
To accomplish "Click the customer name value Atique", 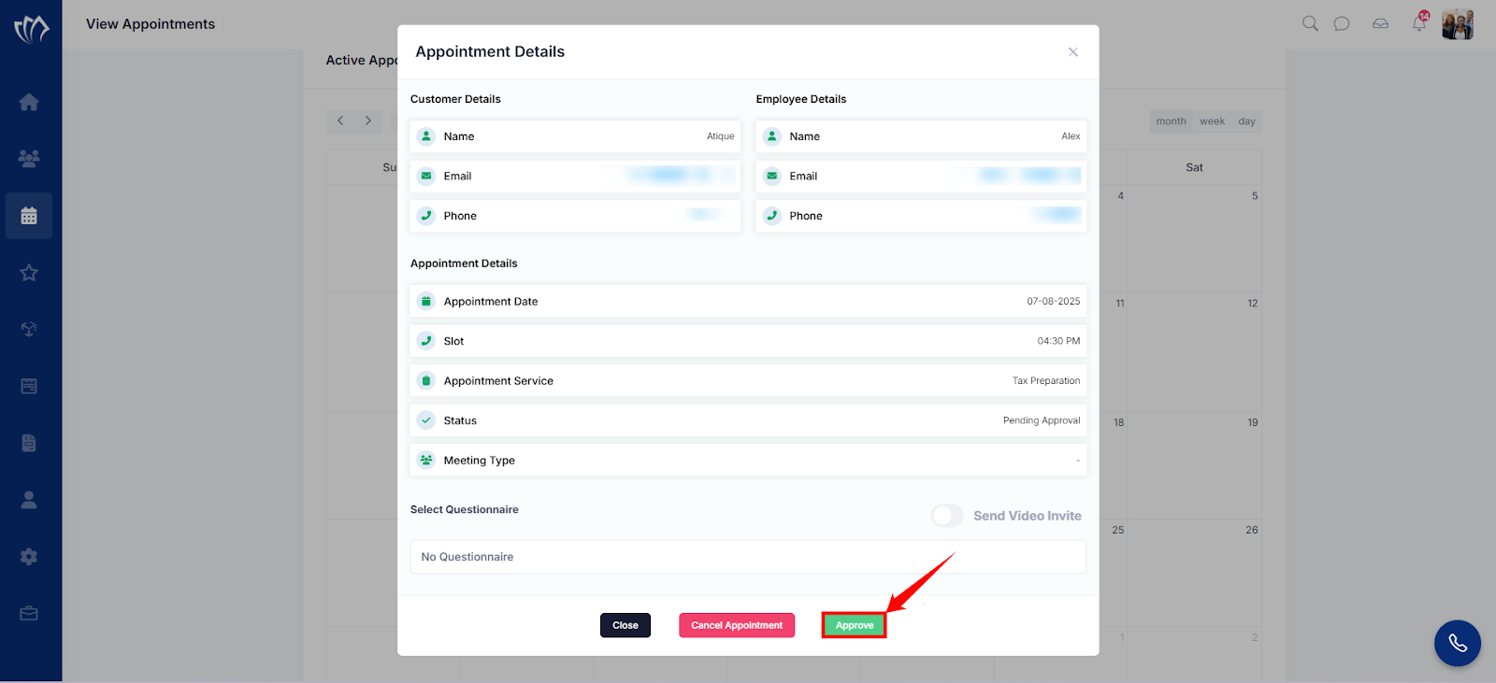I will click(720, 136).
